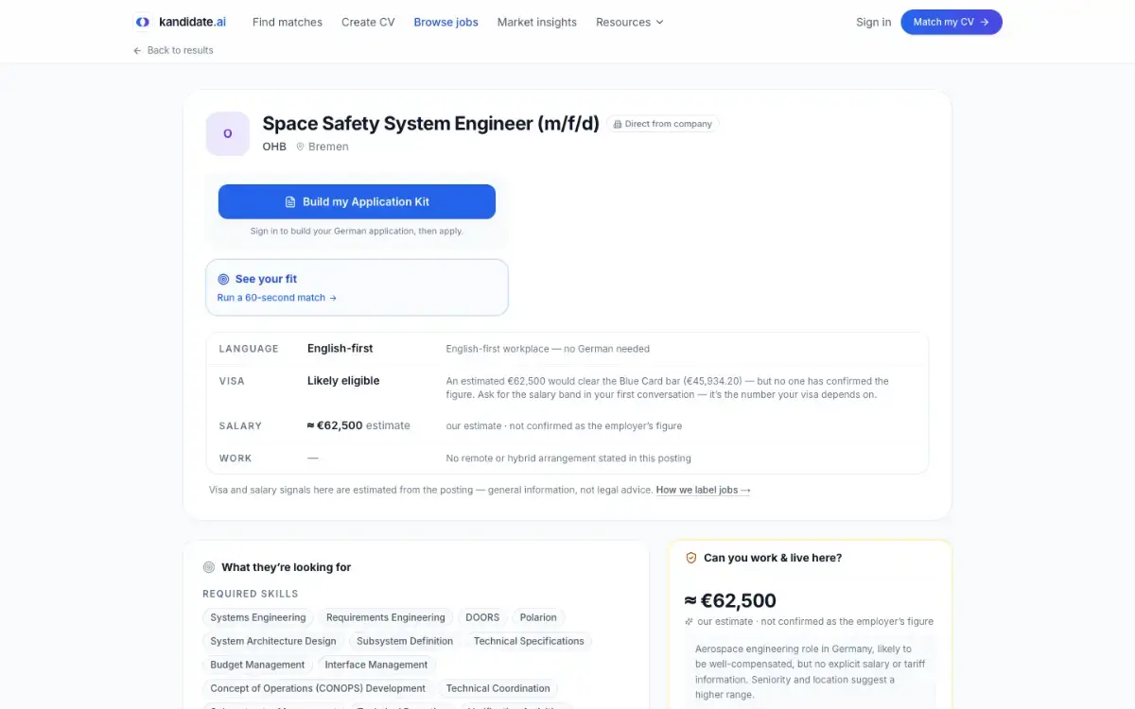Click Run a 60-second match link
Image resolution: width=1135 pixels, height=709 pixels.
coord(277,298)
